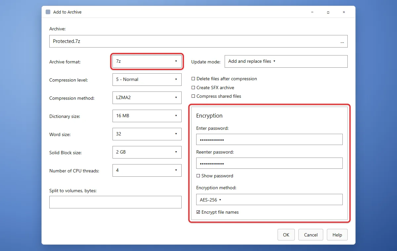
Task: Open the Number of CPU threads dropdown
Action: [x=147, y=170]
